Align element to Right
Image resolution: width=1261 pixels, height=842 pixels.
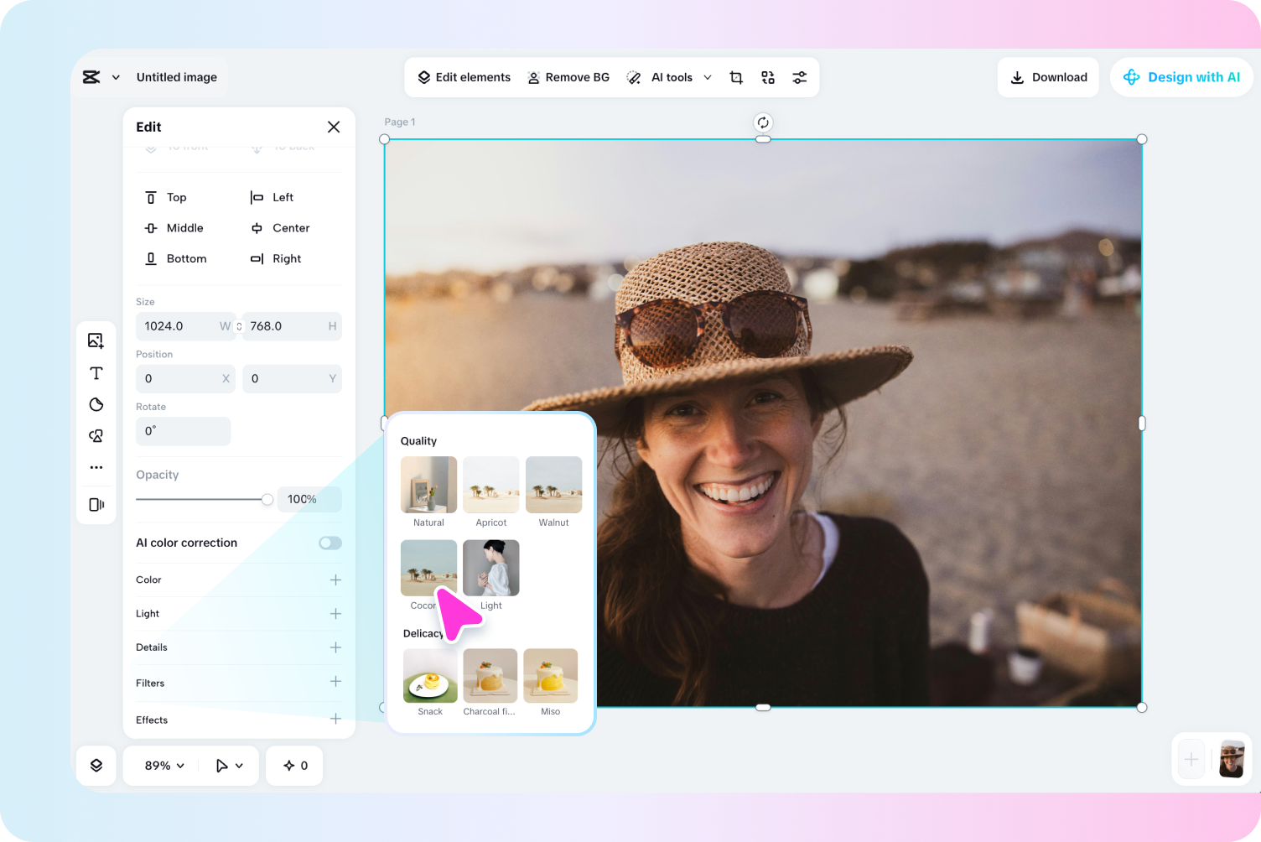coord(276,258)
